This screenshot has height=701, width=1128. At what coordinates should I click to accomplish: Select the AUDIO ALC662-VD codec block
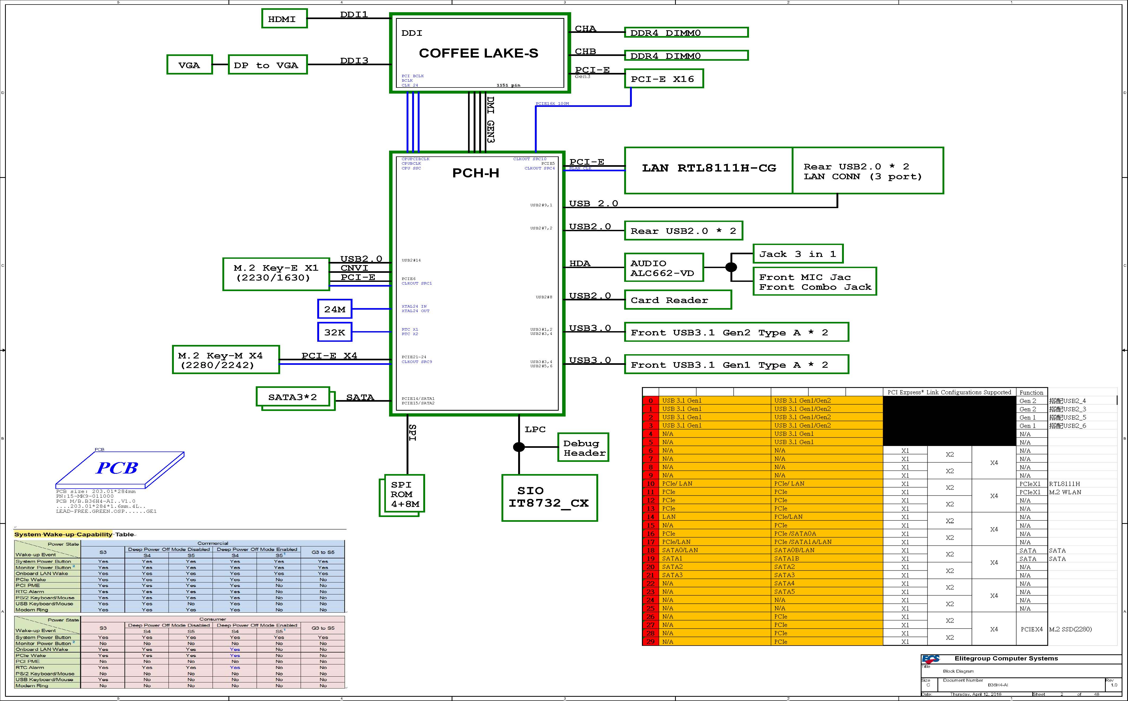click(664, 268)
